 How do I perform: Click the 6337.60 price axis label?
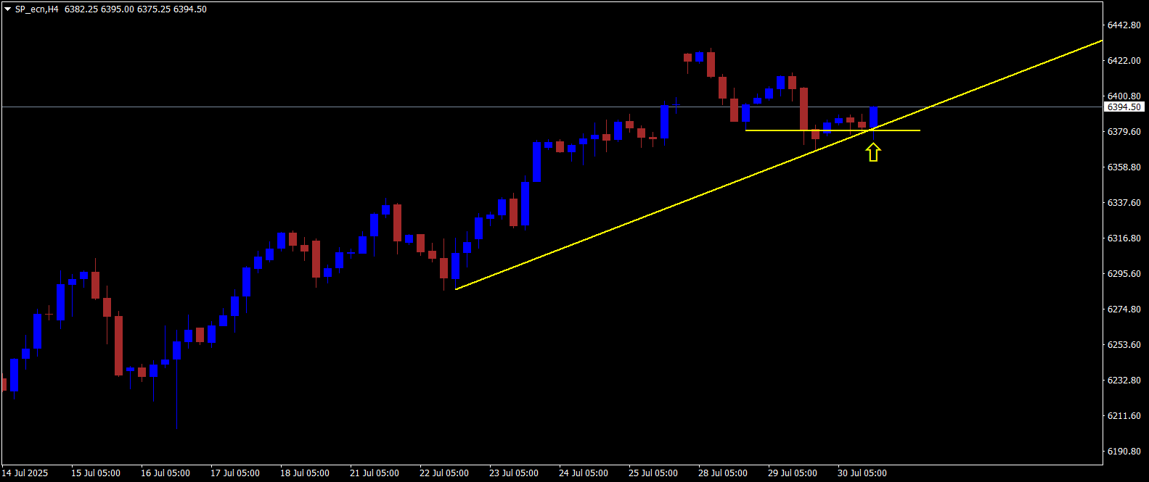coord(1124,203)
